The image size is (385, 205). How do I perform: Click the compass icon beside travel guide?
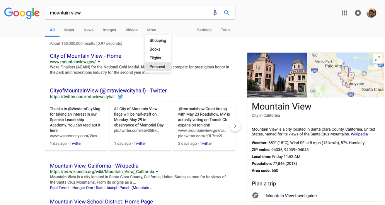pos(256,196)
